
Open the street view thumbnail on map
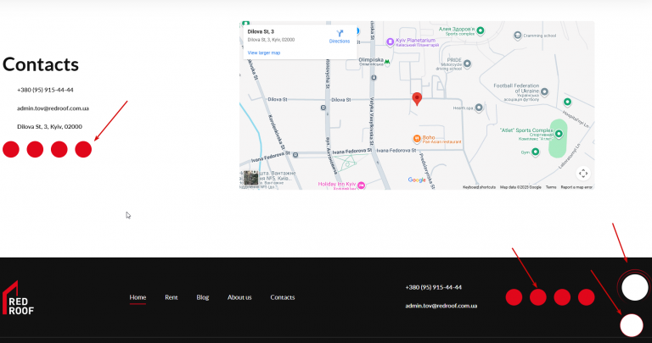(x=250, y=178)
